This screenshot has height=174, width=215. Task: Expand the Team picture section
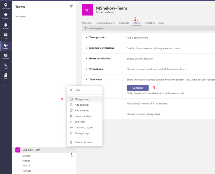(x=86, y=38)
